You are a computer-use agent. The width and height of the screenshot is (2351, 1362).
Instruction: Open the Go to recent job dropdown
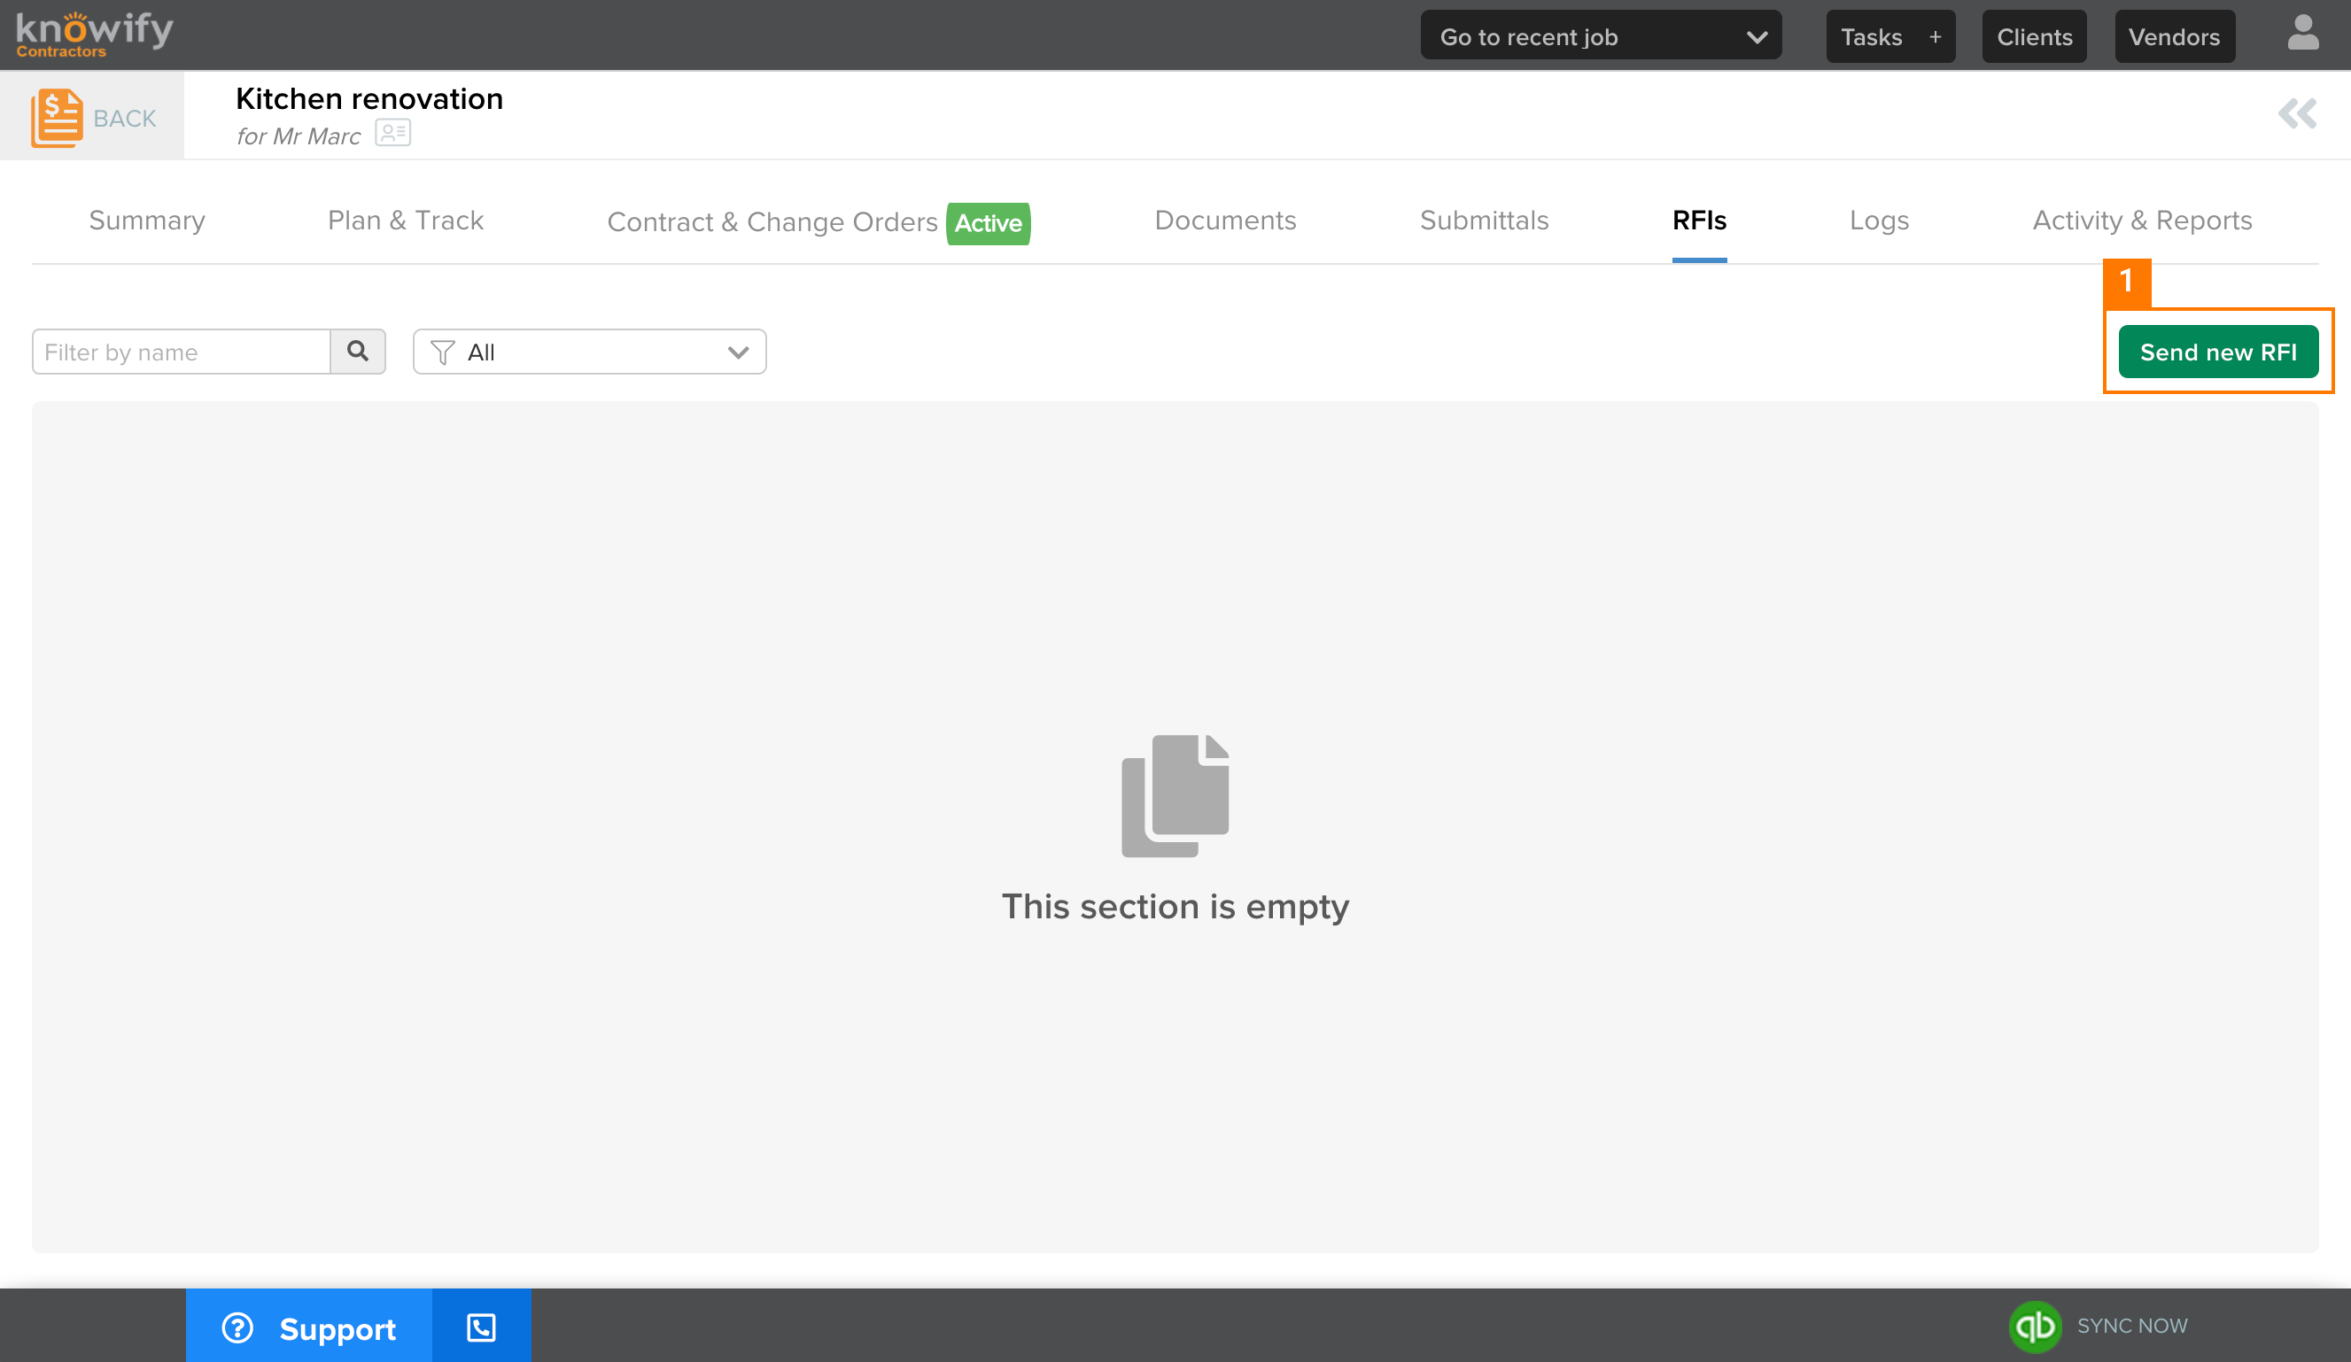pos(1601,36)
